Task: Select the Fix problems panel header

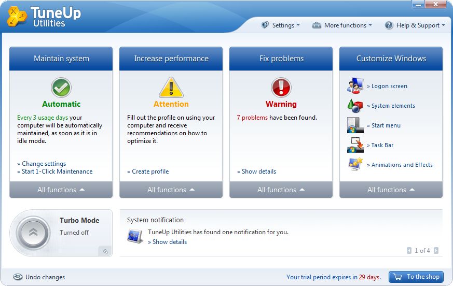Action: (x=281, y=59)
